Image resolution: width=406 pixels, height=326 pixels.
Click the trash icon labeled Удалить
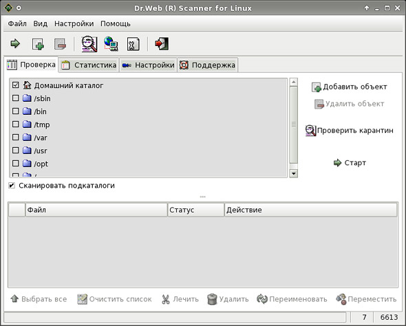pos(212,299)
